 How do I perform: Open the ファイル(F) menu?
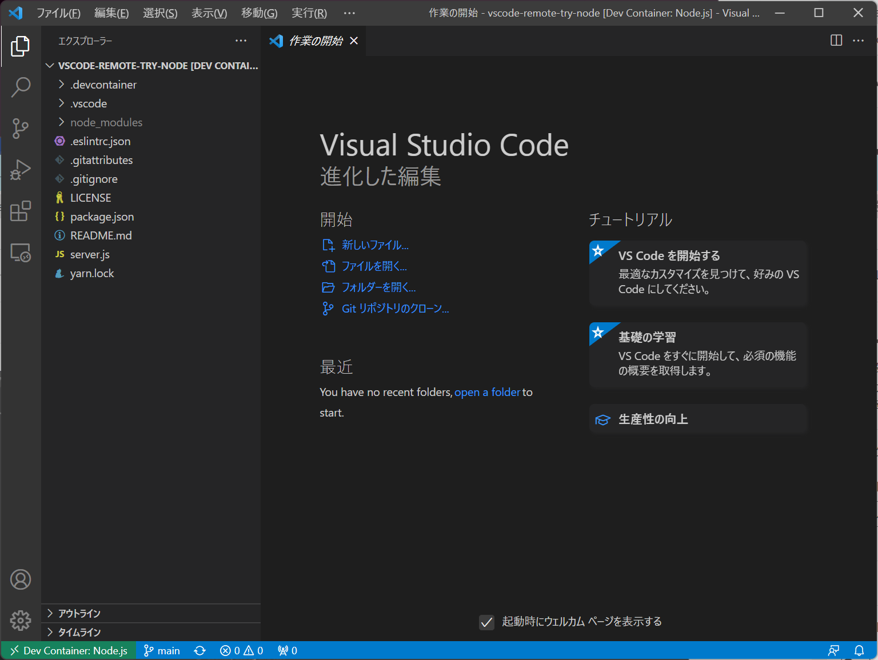[x=58, y=13]
